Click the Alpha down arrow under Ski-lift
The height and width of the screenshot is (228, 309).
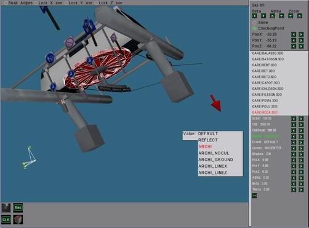(x=281, y=16)
